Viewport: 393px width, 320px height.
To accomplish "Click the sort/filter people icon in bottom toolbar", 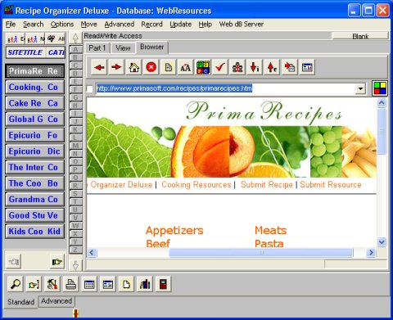I will pos(52,284).
